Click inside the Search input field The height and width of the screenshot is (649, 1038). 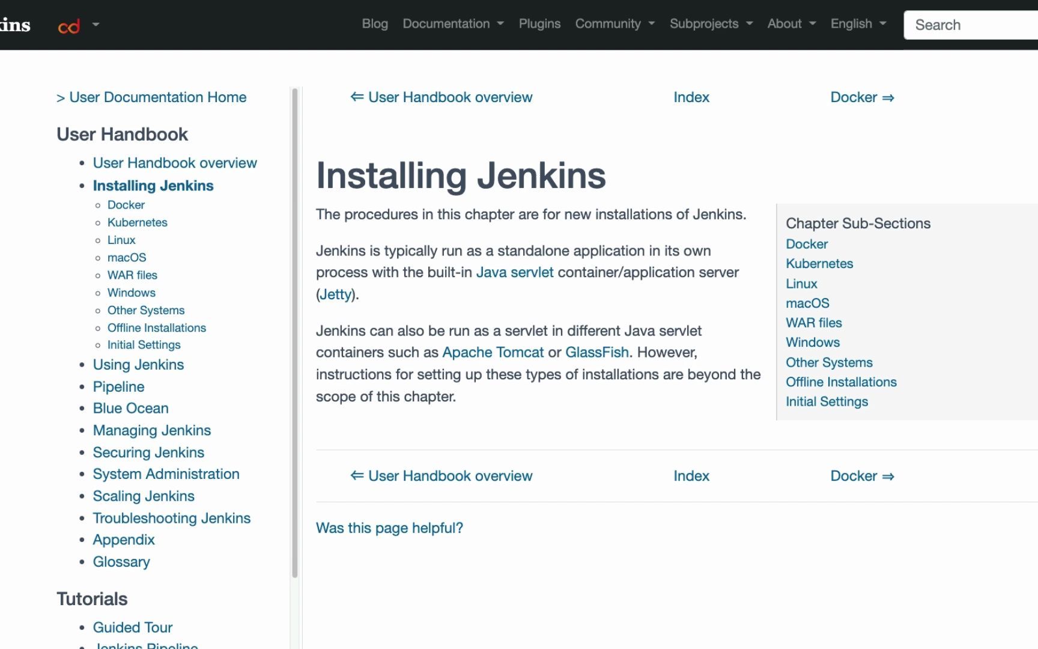(970, 25)
